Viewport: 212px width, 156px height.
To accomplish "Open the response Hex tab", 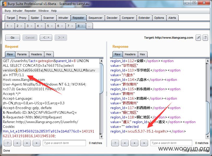I will [142, 54].
